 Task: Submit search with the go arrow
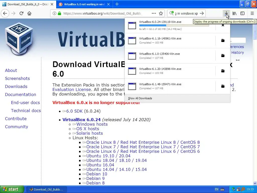[x=202, y=13]
